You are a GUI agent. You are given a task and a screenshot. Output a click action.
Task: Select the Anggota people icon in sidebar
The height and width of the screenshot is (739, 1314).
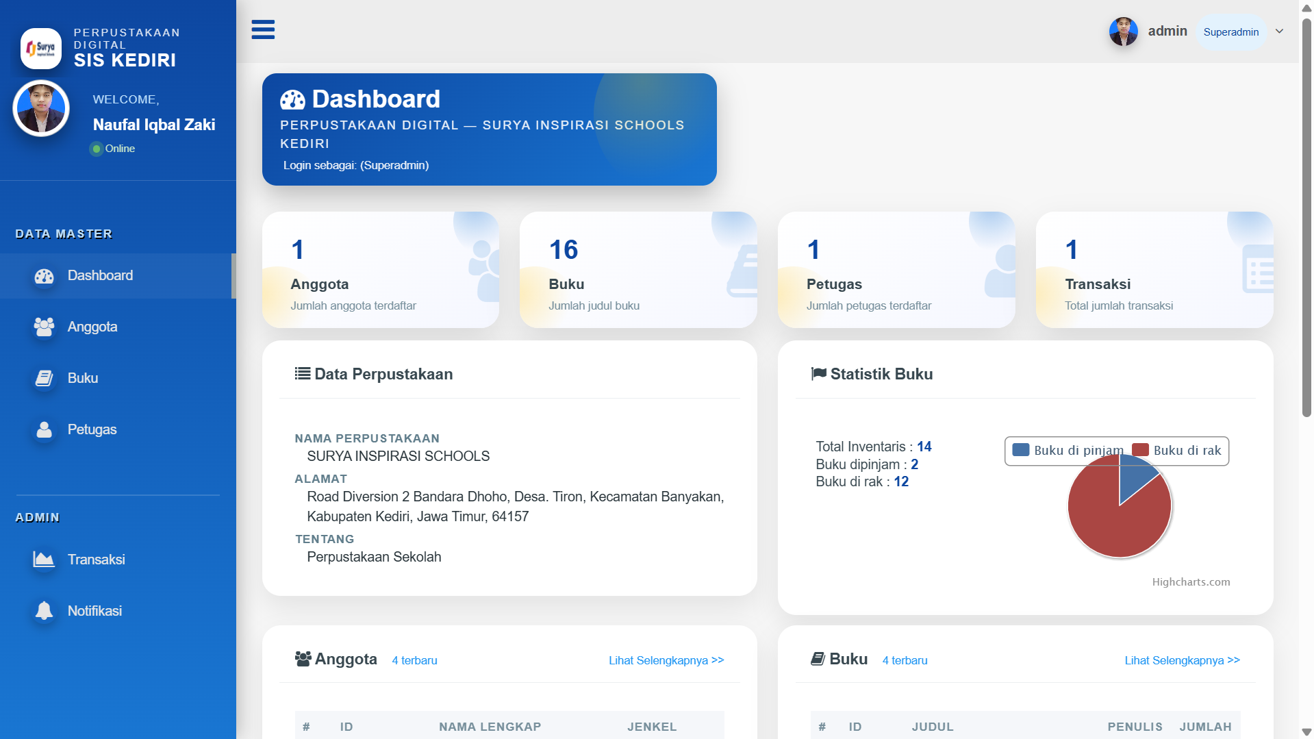43,327
